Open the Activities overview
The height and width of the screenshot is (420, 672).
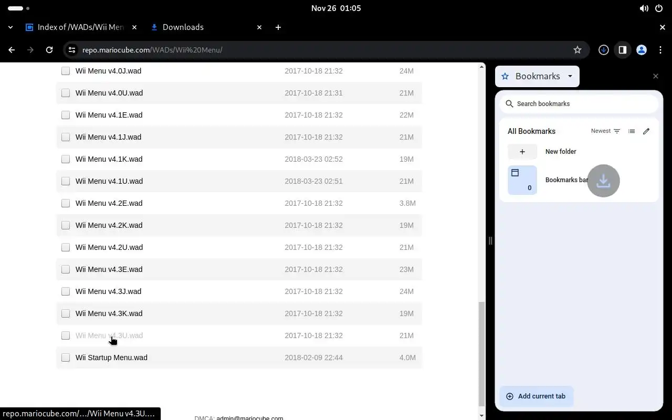point(19,8)
